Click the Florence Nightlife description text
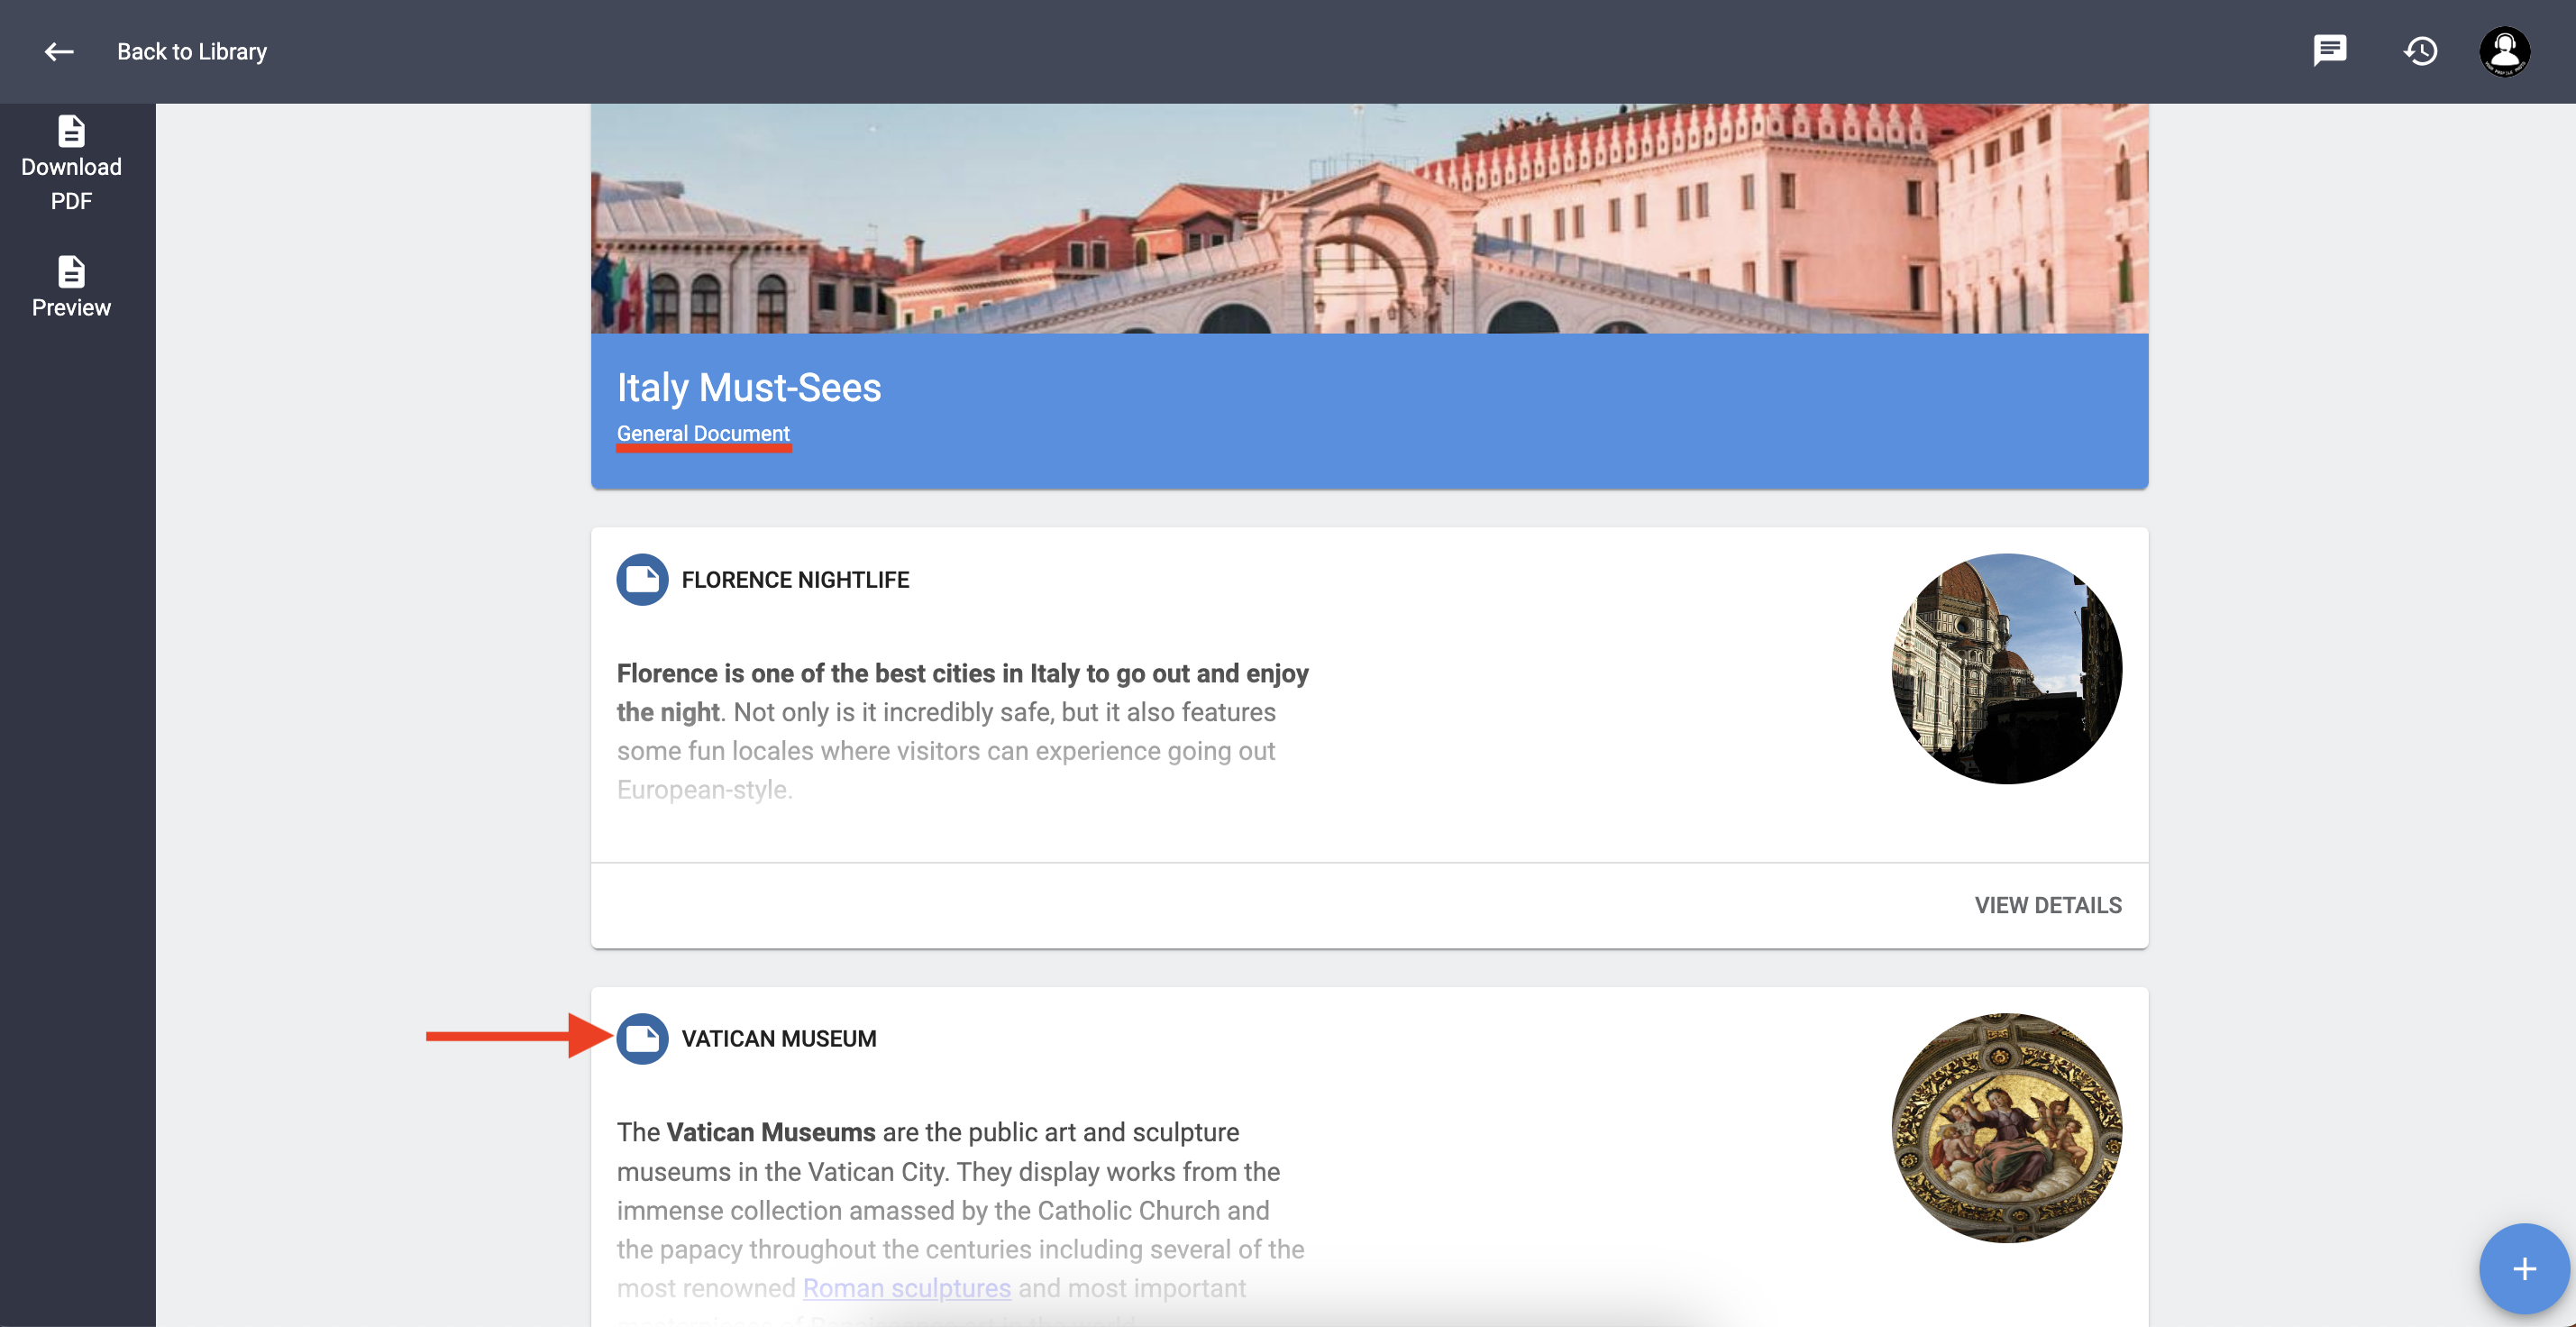Screen dimensions: 2576x1327 tap(962, 730)
